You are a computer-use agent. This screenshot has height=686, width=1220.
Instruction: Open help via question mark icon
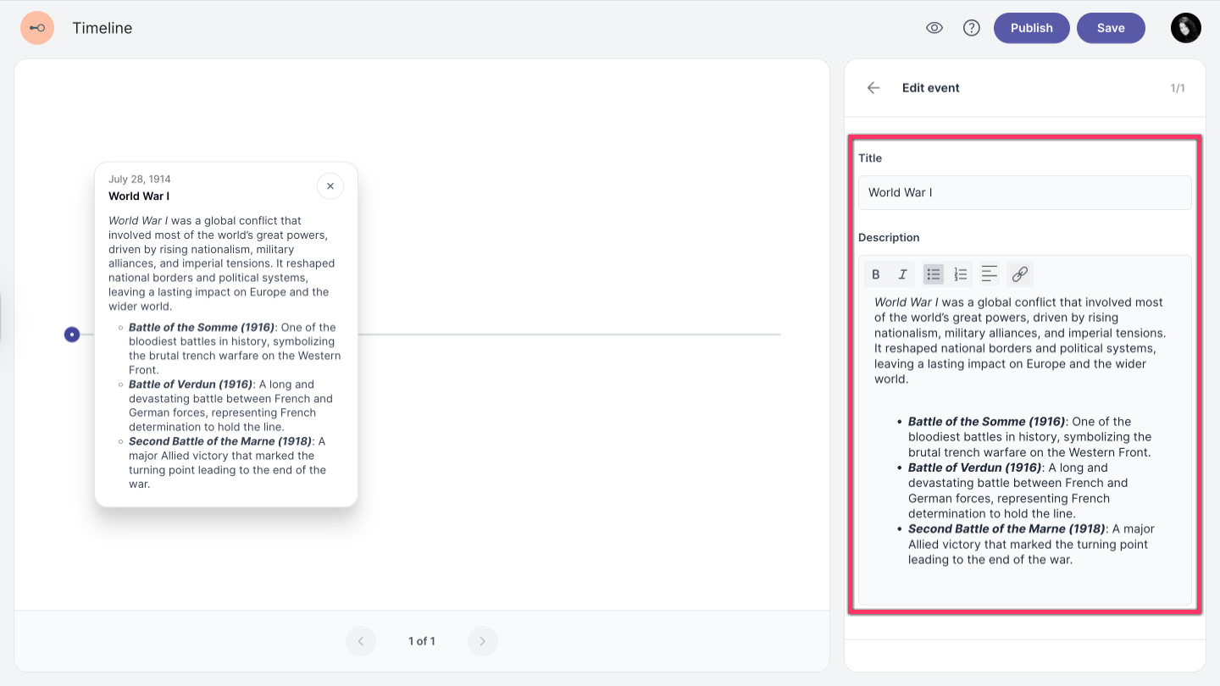pos(972,28)
